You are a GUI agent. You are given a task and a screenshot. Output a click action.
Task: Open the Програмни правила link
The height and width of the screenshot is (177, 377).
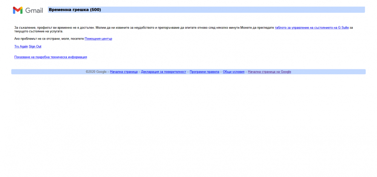coord(204,72)
